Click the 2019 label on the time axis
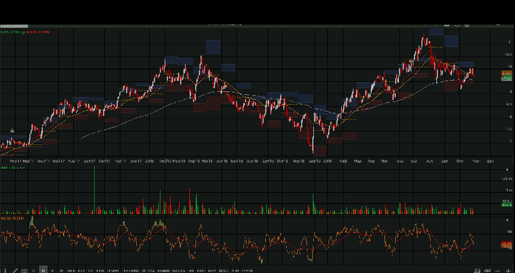The height and width of the screenshot is (273, 515). click(x=327, y=160)
